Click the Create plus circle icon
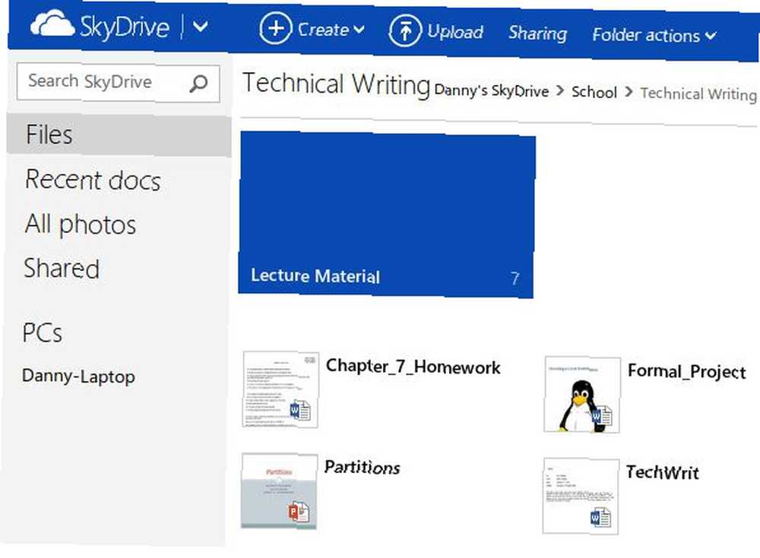This screenshot has width=760, height=558. (x=275, y=29)
